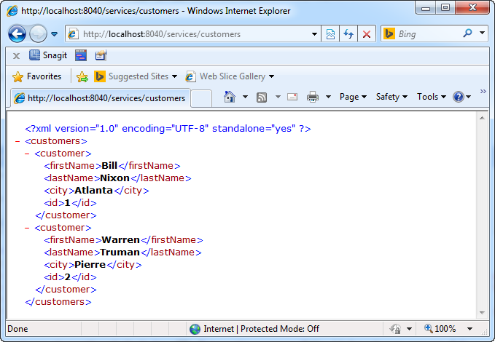Open the Favorites center
This screenshot has width=495, height=342.
coord(36,76)
